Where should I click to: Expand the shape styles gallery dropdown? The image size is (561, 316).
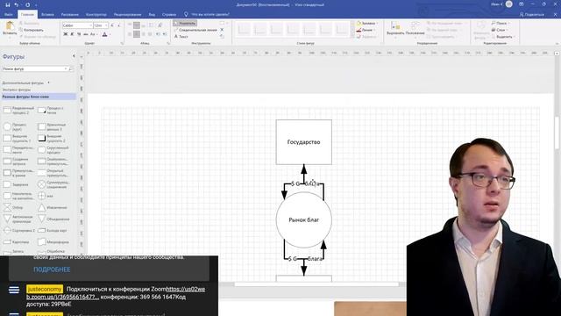point(352,36)
